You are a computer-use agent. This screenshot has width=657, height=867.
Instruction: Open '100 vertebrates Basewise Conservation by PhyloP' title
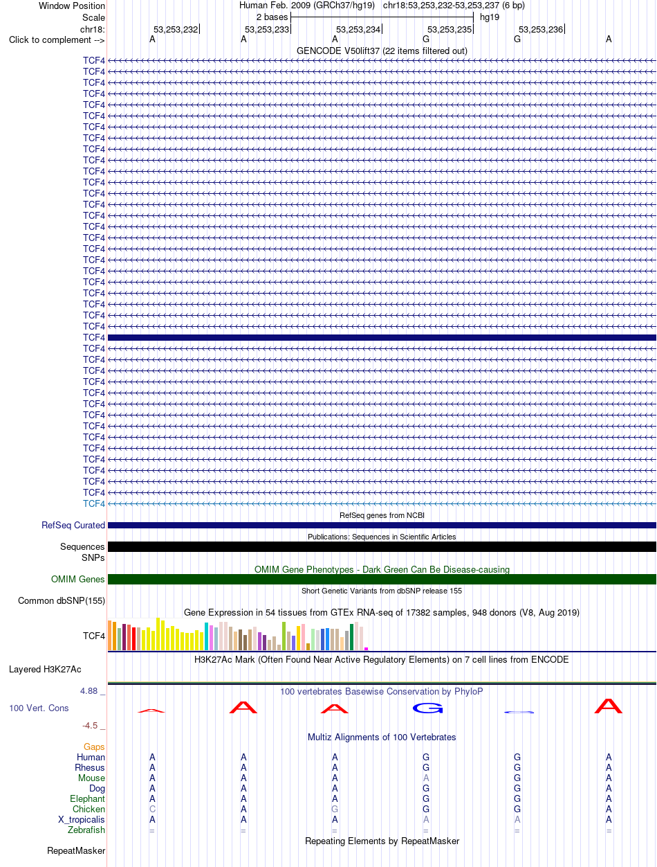(382, 692)
